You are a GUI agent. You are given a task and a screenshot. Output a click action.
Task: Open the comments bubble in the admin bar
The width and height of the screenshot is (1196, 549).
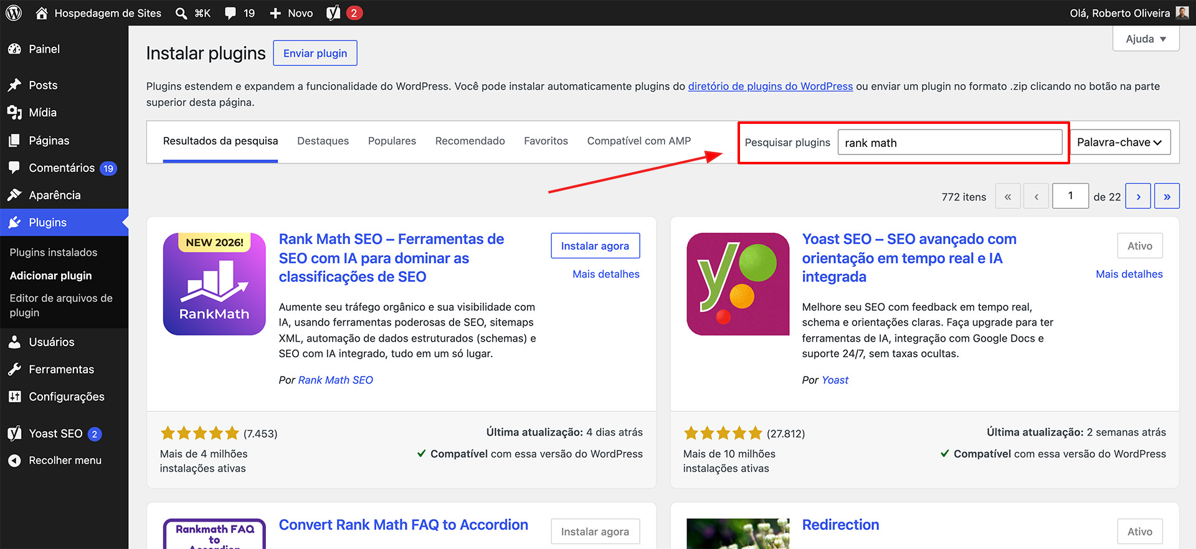tap(230, 13)
